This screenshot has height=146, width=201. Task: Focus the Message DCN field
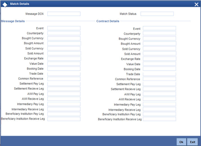pos(64,14)
